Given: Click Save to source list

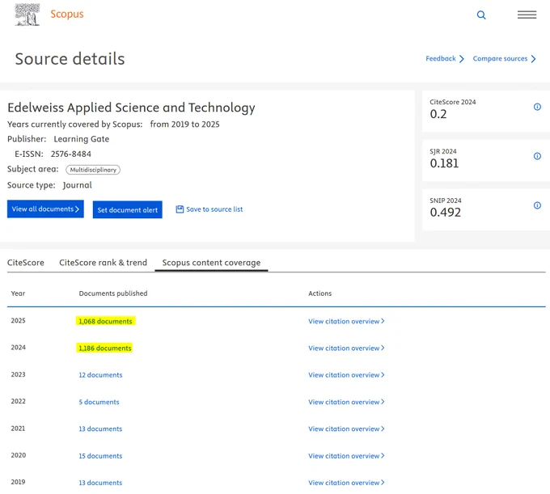Looking at the screenshot, I should [209, 209].
